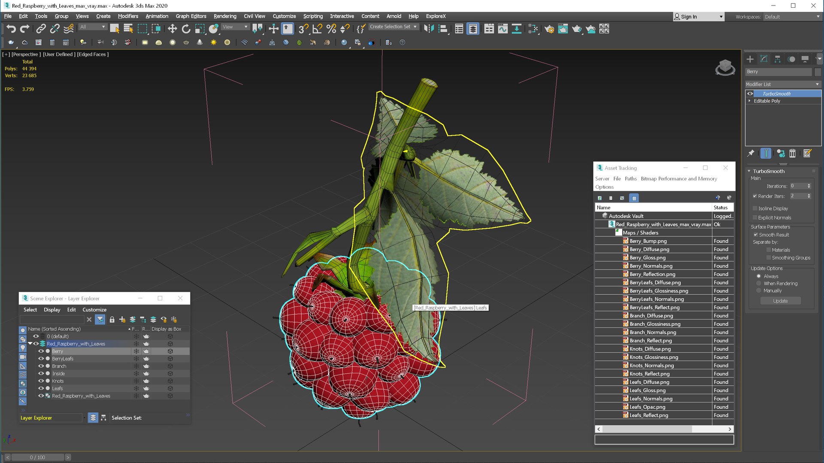Click the Mirror tool icon
The image size is (824, 463).
pos(429,29)
